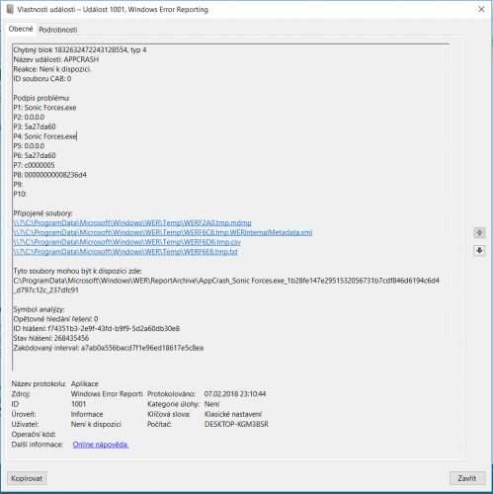Click the Kopírovat button
The height and width of the screenshot is (494, 493).
point(27,478)
